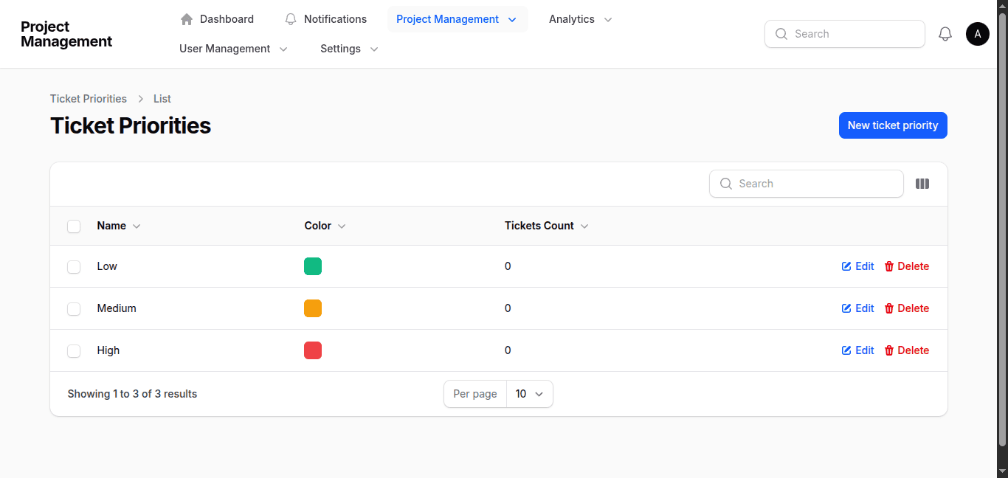This screenshot has width=1008, height=478.
Task: Click the home icon beside Dashboard
Action: [187, 18]
